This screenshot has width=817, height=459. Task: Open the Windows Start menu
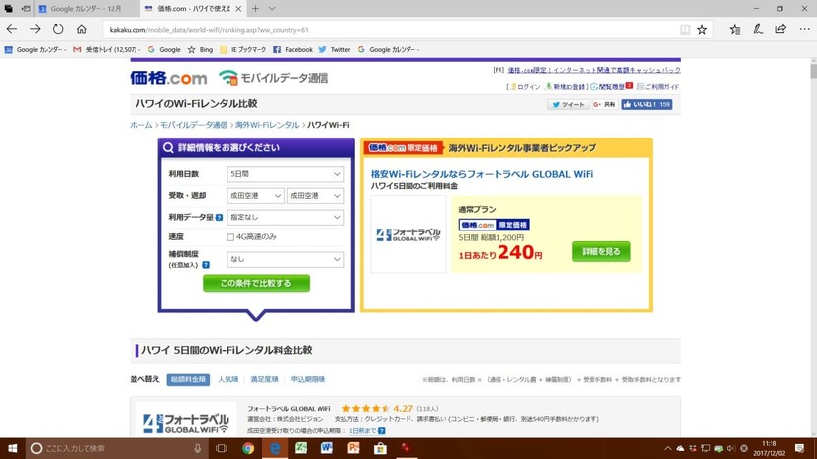pyautogui.click(x=13, y=448)
